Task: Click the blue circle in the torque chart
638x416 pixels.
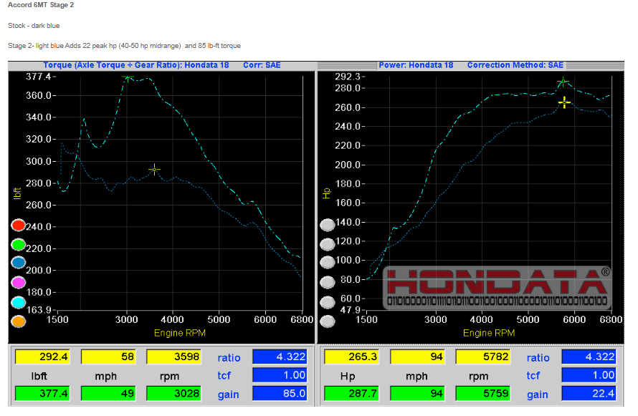Action: coord(19,263)
